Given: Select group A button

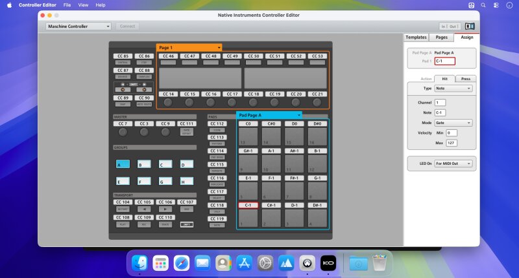Looking at the screenshot, I should [123, 164].
